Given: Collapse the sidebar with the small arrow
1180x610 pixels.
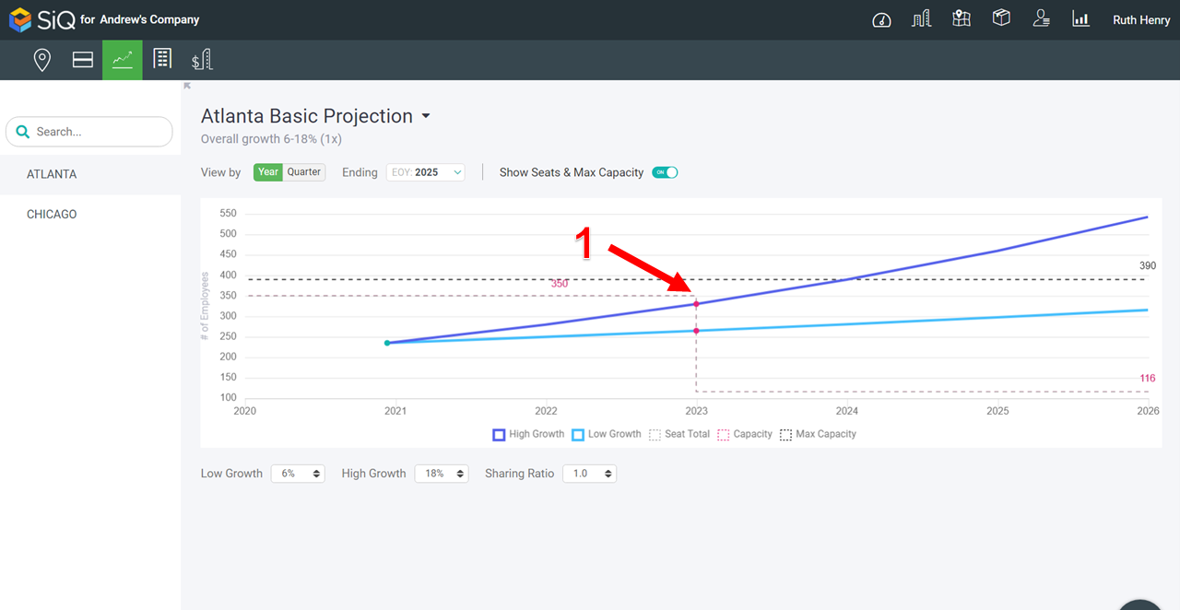Looking at the screenshot, I should coord(187,86).
